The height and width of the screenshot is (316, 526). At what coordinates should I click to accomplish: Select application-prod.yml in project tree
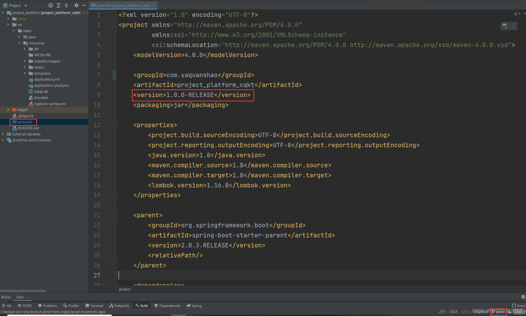coord(51,86)
